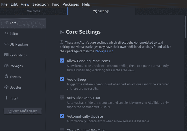Turn off Automatically Update checkbox
Screen dimensions: 187x131
(62, 116)
